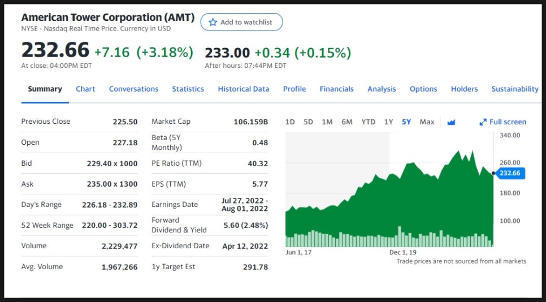The height and width of the screenshot is (302, 546).
Task: Open the Financials tab
Action: click(x=336, y=89)
